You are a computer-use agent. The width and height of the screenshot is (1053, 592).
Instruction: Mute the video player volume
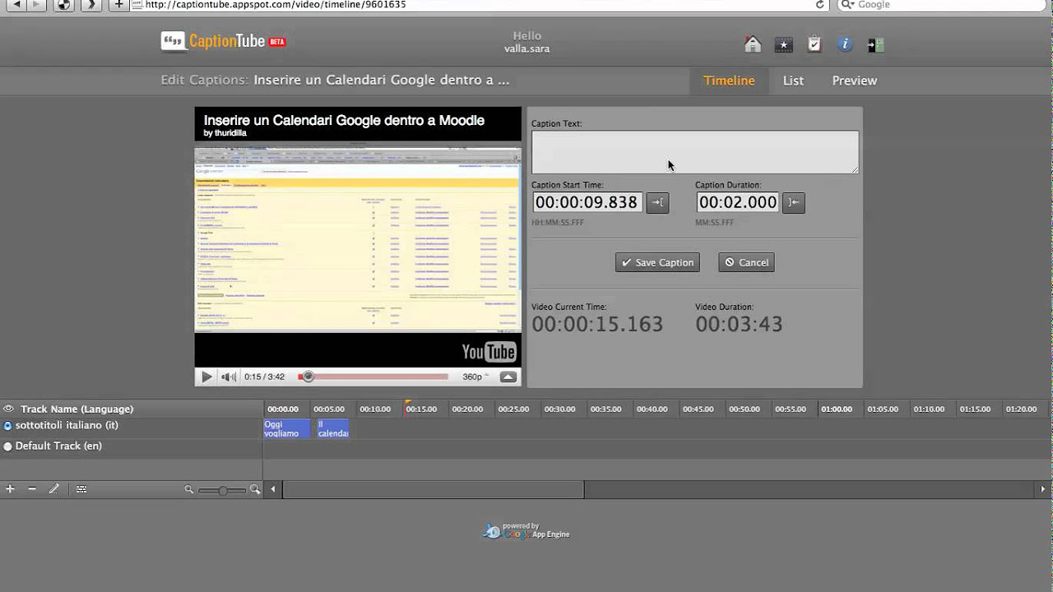(229, 377)
